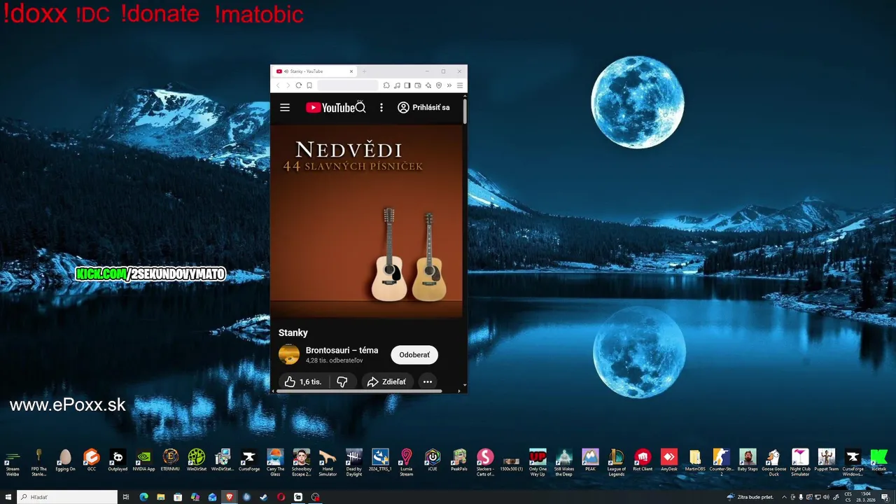896x504 pixels.
Task: Click the Hľadať taskbar search box
Action: click(x=67, y=497)
